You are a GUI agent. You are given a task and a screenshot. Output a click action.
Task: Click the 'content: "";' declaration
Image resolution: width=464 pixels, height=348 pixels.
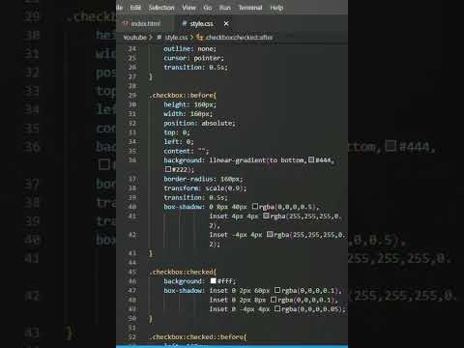187,151
